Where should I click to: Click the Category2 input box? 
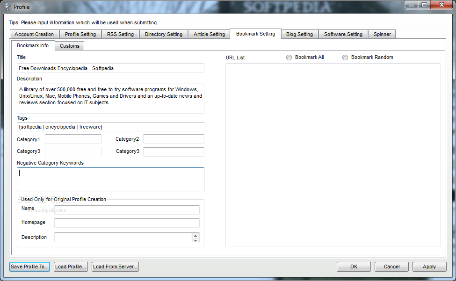point(174,139)
